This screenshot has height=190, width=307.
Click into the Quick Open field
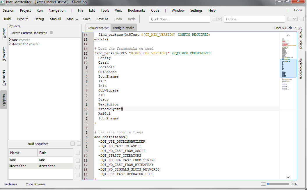click(179, 19)
